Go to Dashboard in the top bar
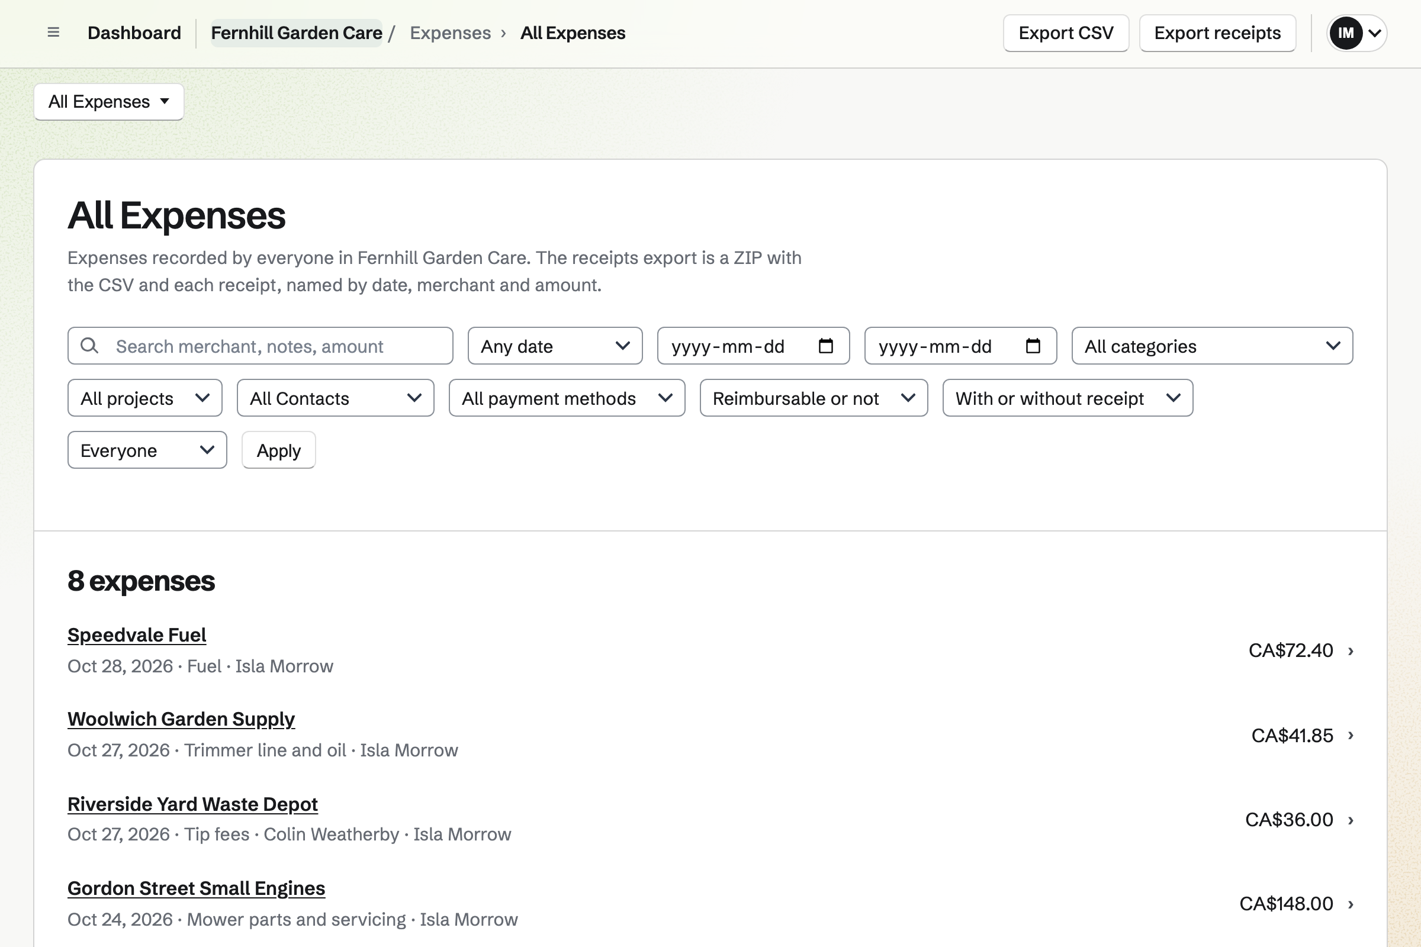 (134, 33)
